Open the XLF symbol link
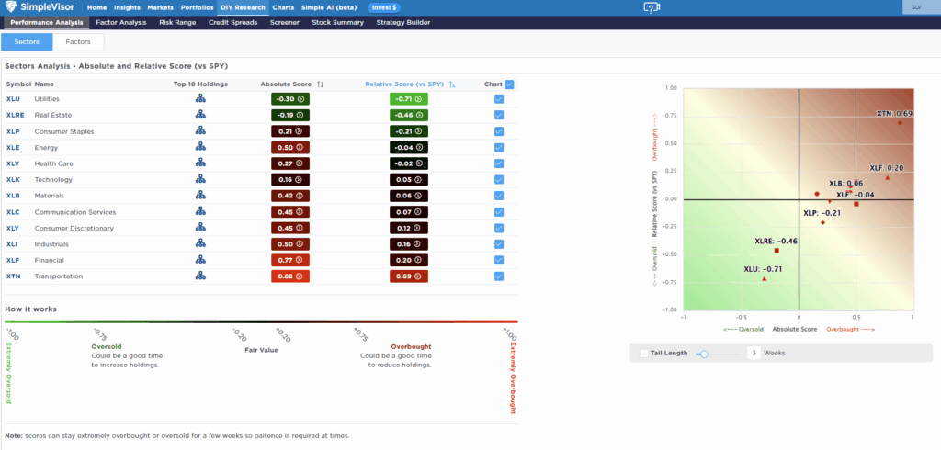 (13, 261)
